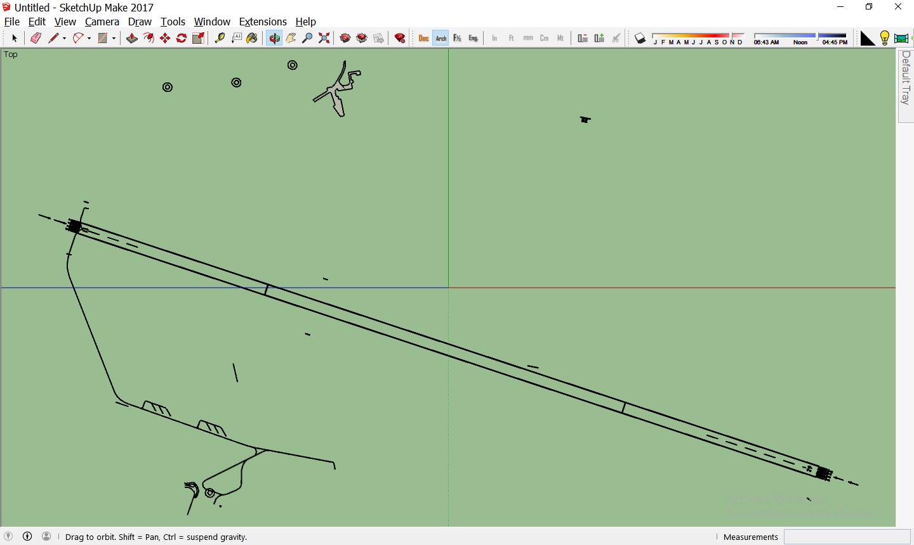Toggle shadows display on or off

click(x=640, y=39)
